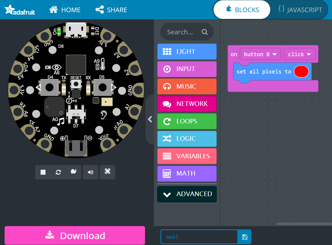This screenshot has width=332, height=245.
Task: Click the save project disk icon
Action: pyautogui.click(x=245, y=237)
